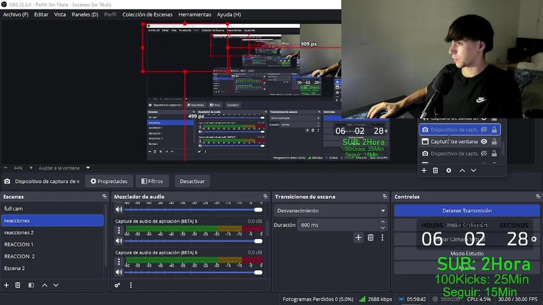Screen dimensions: 543x305
Task: Open the mixer options dots beside the audio gear
Action: 131,285
